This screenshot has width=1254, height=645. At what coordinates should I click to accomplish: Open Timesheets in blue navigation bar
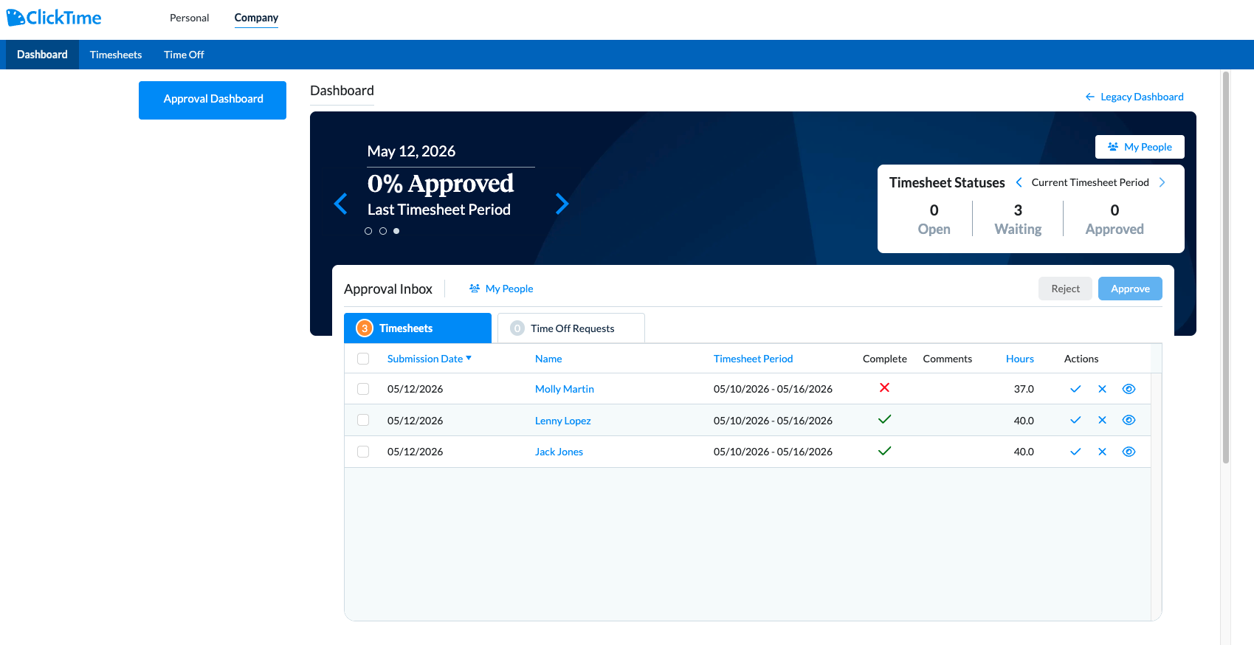coord(116,55)
